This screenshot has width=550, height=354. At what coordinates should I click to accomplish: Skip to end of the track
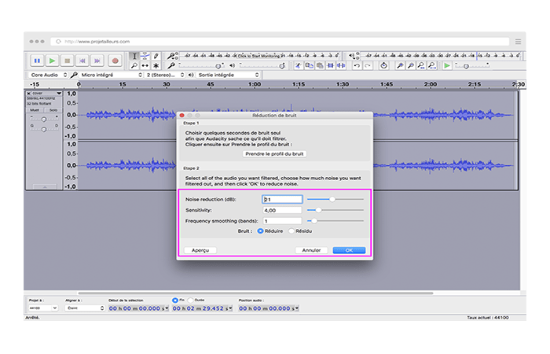pyautogui.click(x=97, y=61)
